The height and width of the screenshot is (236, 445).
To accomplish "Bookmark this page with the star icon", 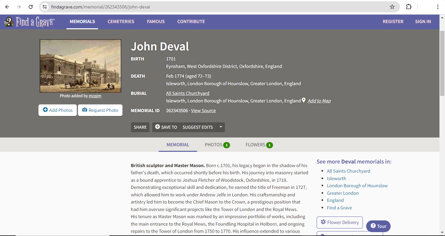I will (x=392, y=7).
